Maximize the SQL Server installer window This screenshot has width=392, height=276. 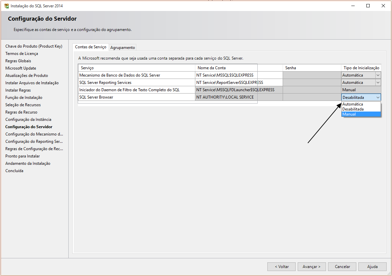(368, 6)
